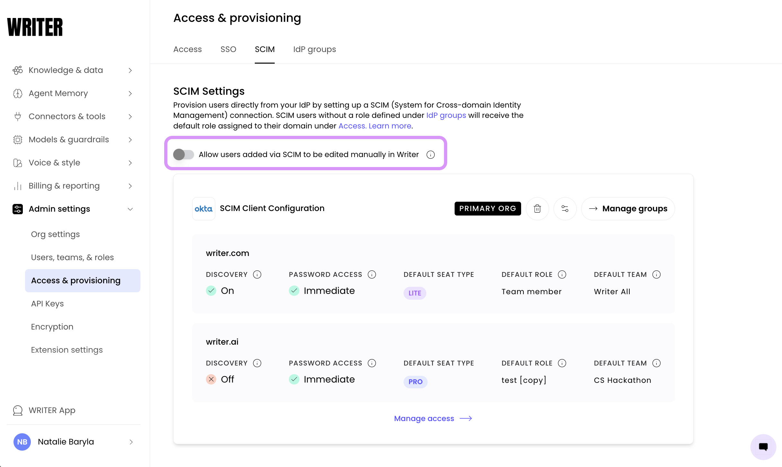This screenshot has width=782, height=467.
Task: Follow the Manage access link
Action: click(x=433, y=419)
